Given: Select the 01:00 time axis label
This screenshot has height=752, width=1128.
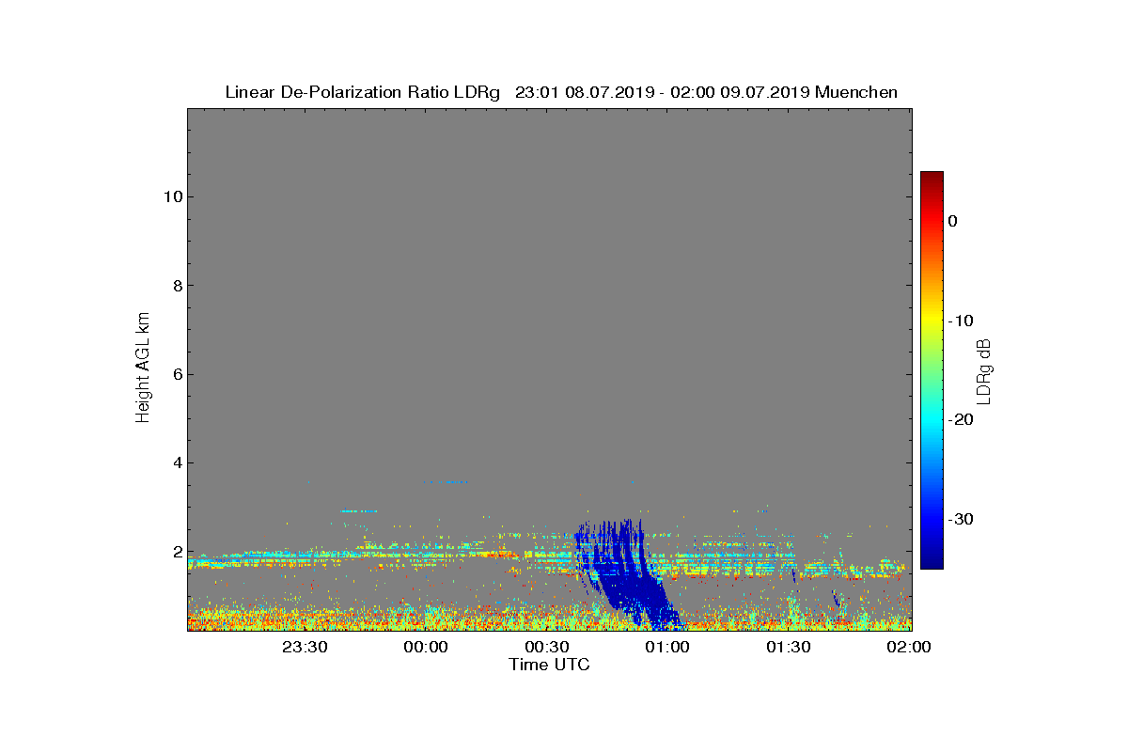Looking at the screenshot, I should click(x=667, y=647).
